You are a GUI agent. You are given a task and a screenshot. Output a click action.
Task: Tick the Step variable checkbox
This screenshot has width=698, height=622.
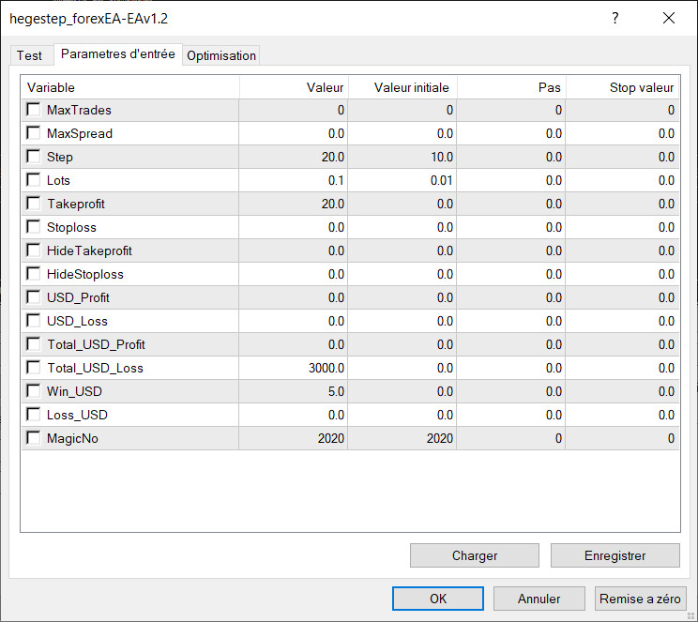[x=34, y=157]
